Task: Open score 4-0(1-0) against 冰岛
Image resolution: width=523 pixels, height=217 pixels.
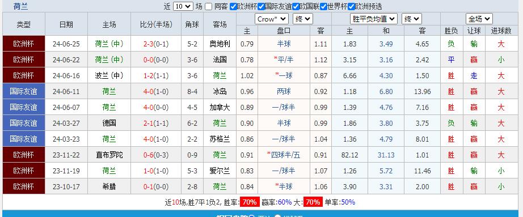Action: pos(156,92)
